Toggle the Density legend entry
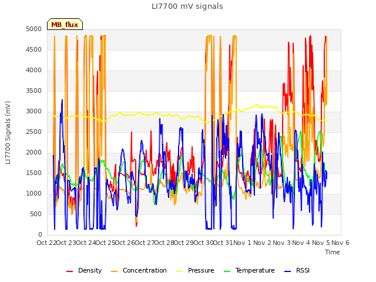Screen dimensions: 376x282 84,270
